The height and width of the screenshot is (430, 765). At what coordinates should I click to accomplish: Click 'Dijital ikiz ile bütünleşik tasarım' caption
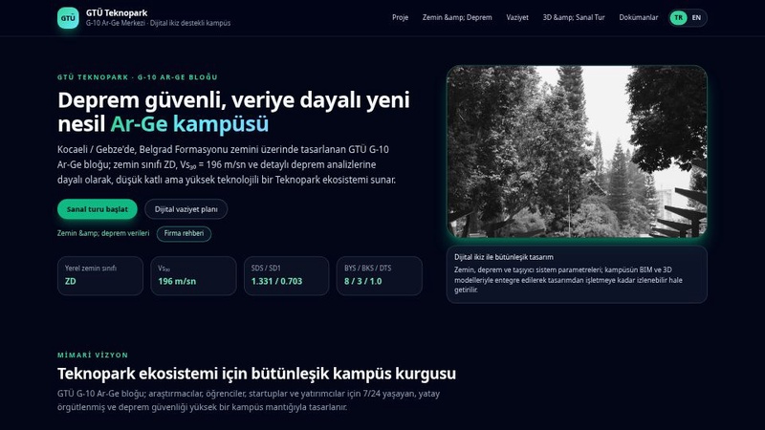point(504,257)
